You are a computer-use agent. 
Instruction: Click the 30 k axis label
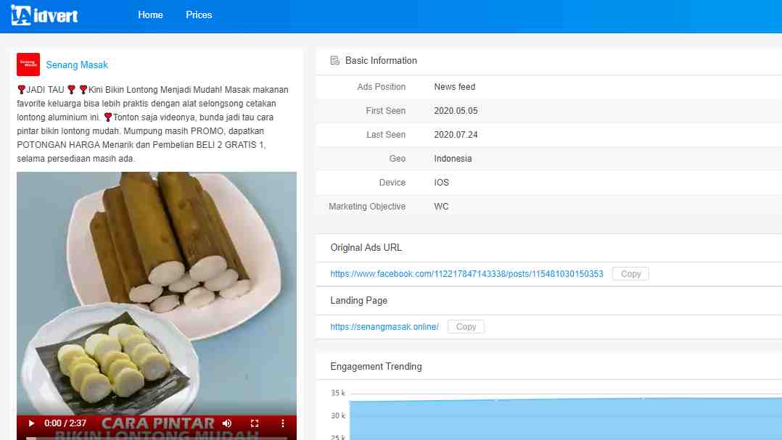pos(337,415)
